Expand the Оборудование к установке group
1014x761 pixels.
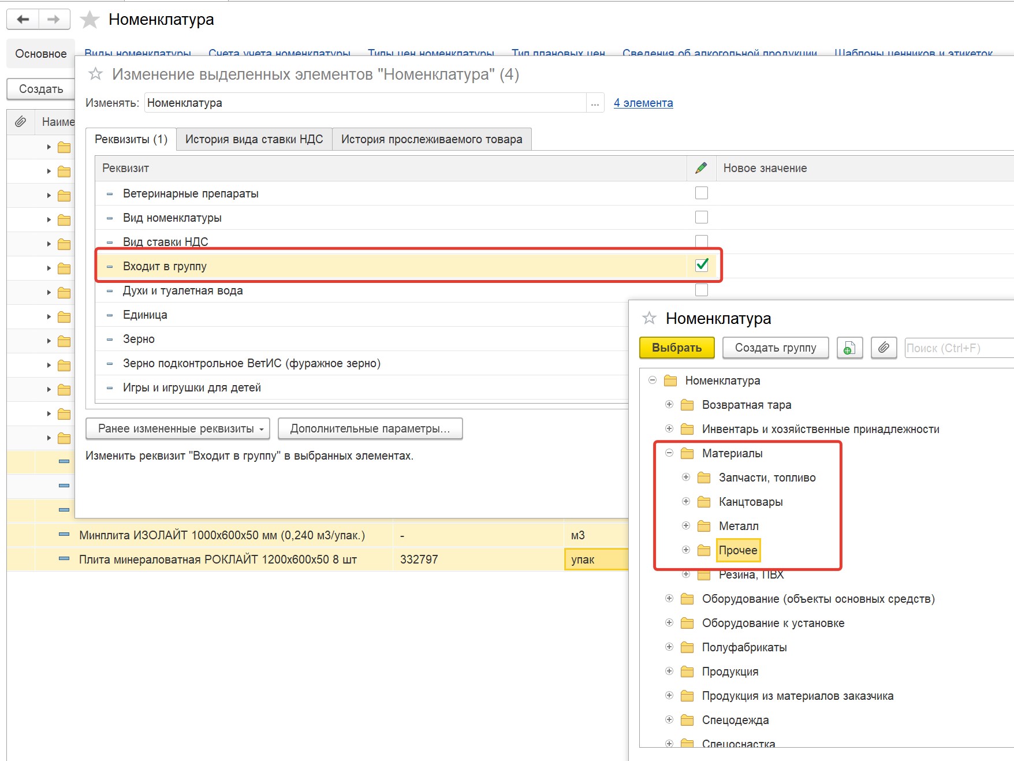point(669,622)
